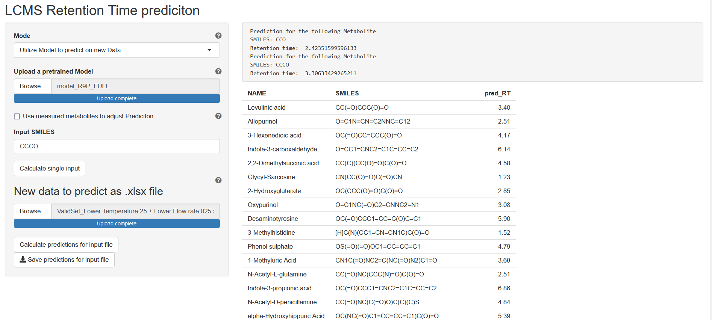Open help icon next to Mode

point(218,36)
